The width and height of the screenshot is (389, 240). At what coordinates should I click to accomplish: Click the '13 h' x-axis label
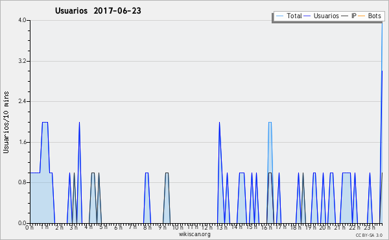coord(222,227)
